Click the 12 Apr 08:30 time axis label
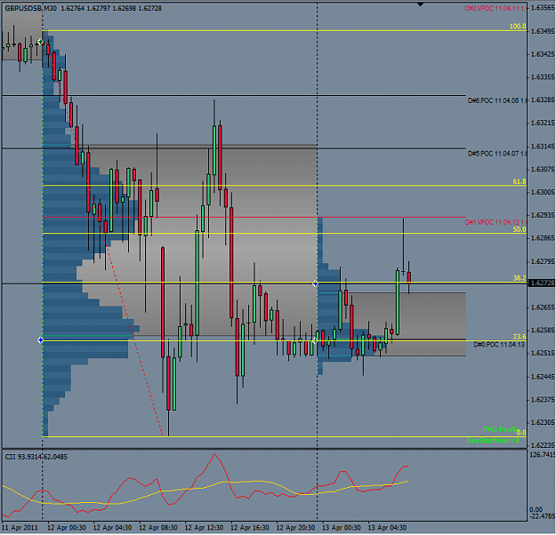556x535 pixels. click(158, 528)
